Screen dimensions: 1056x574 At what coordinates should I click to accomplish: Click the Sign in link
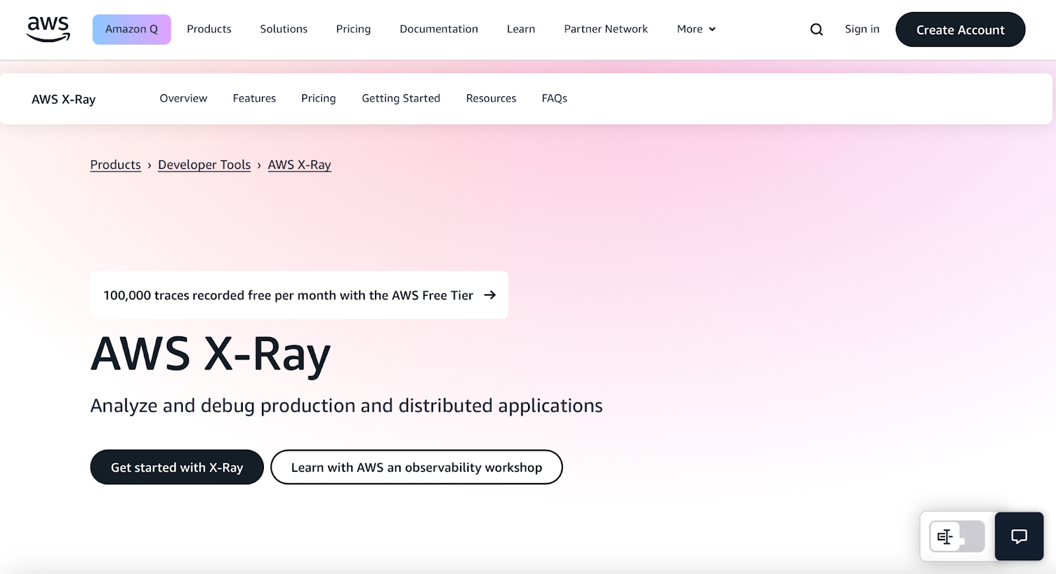pos(862,29)
